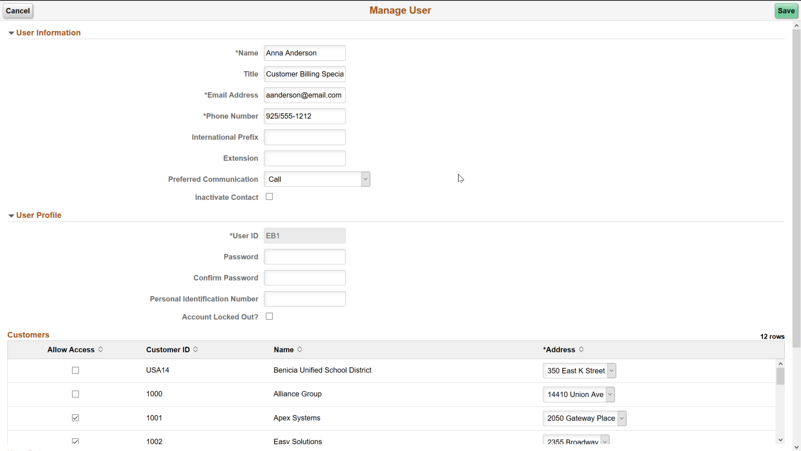Collapse the User Information section
The height and width of the screenshot is (451, 801).
[11, 32]
